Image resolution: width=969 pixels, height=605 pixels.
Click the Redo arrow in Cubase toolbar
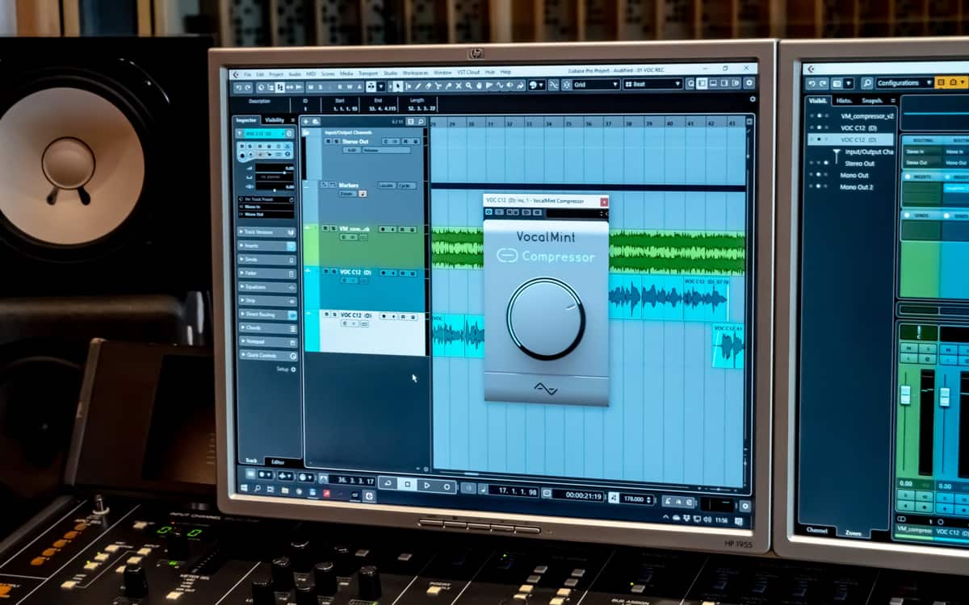tap(248, 86)
